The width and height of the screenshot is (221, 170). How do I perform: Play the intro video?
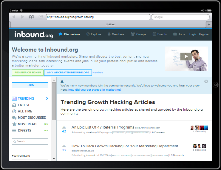[186, 57]
